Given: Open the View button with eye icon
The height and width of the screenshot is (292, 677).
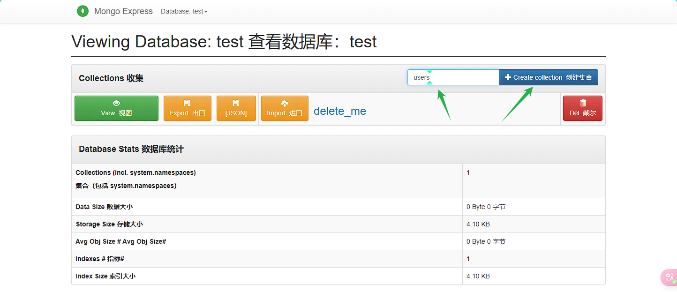Looking at the screenshot, I should [116, 108].
